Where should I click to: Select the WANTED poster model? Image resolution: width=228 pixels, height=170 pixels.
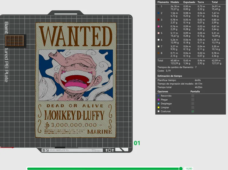tap(76, 80)
